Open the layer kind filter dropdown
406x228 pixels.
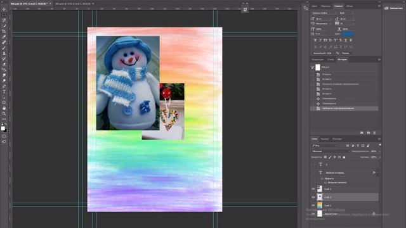tap(324, 146)
